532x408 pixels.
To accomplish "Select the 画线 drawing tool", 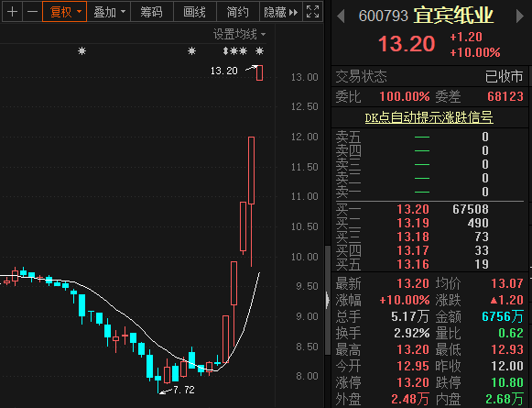I will pos(195,12).
